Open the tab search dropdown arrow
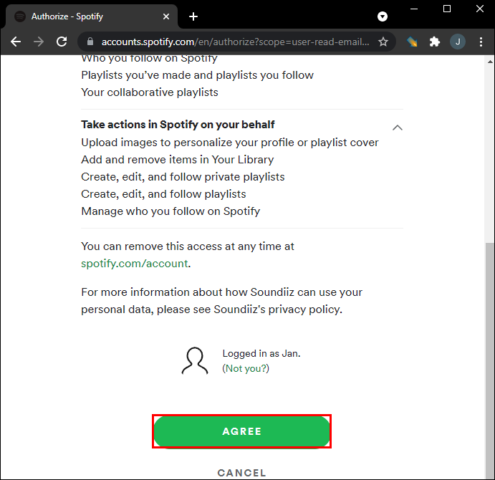Viewport: 495px width, 480px height. (x=383, y=16)
